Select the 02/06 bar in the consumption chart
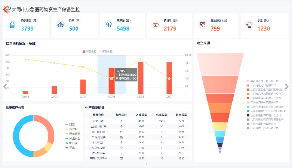This screenshot has height=168, width=292. (x=141, y=78)
